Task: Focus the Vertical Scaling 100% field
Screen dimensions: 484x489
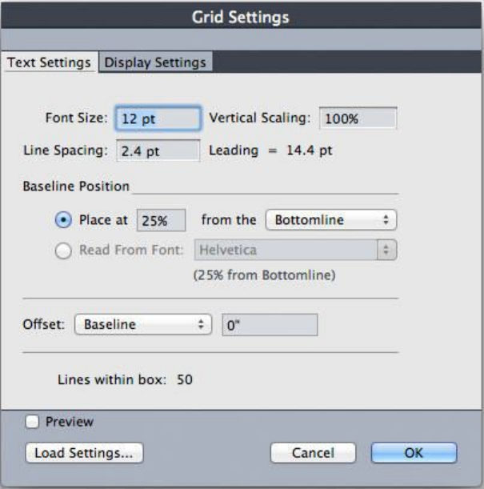Action: pos(358,118)
